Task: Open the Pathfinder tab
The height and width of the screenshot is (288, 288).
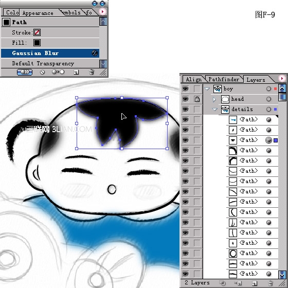Action: point(224,79)
